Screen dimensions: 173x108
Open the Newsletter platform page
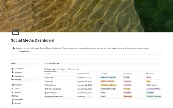(18, 100)
